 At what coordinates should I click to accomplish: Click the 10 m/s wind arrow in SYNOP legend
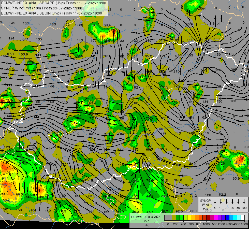coord(221,201)
